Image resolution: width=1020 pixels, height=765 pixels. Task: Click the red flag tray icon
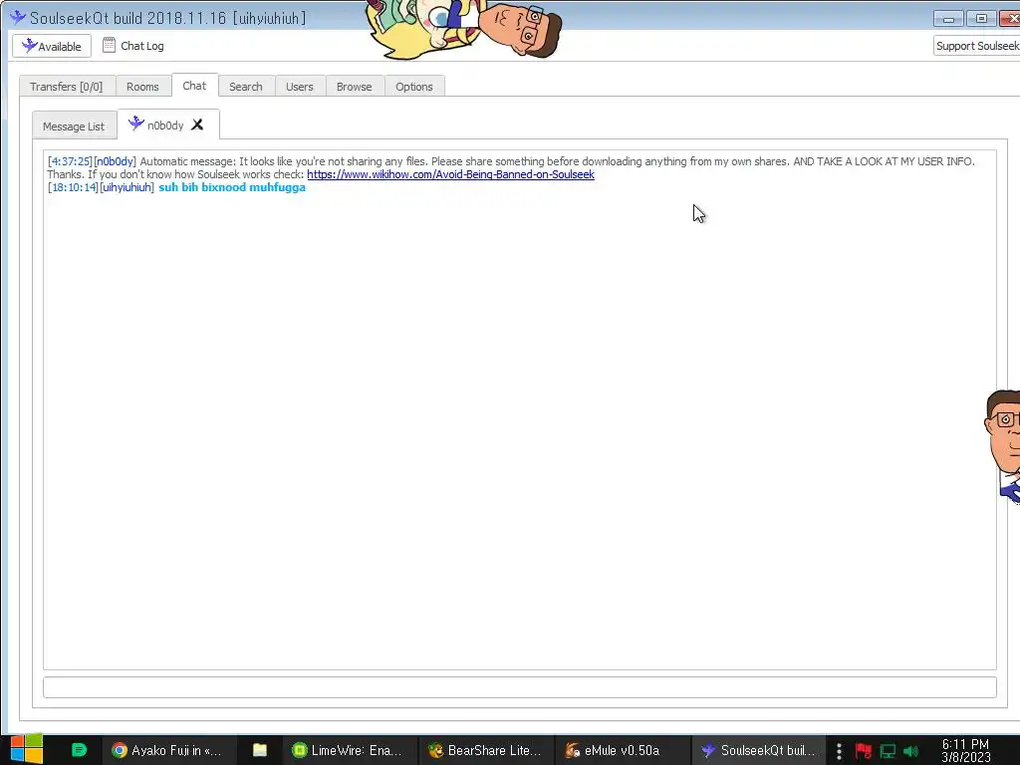tap(864, 751)
